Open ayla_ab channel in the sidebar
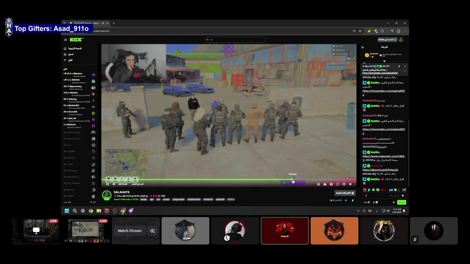The height and width of the screenshot is (264, 470). [79, 120]
